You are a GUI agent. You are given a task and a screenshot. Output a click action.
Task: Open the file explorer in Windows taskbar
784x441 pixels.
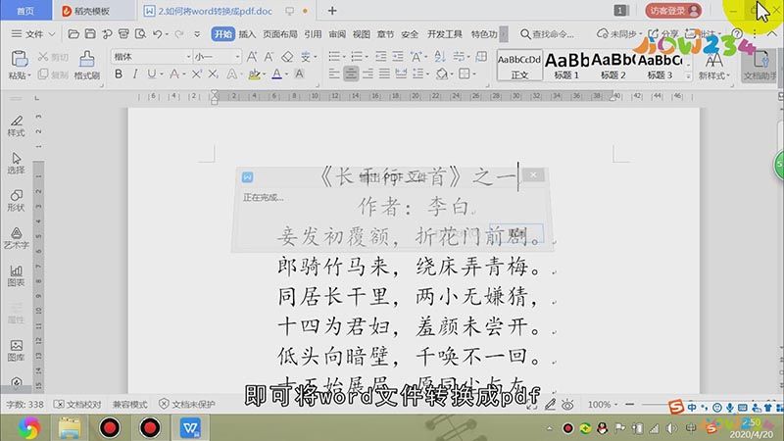coord(70,428)
